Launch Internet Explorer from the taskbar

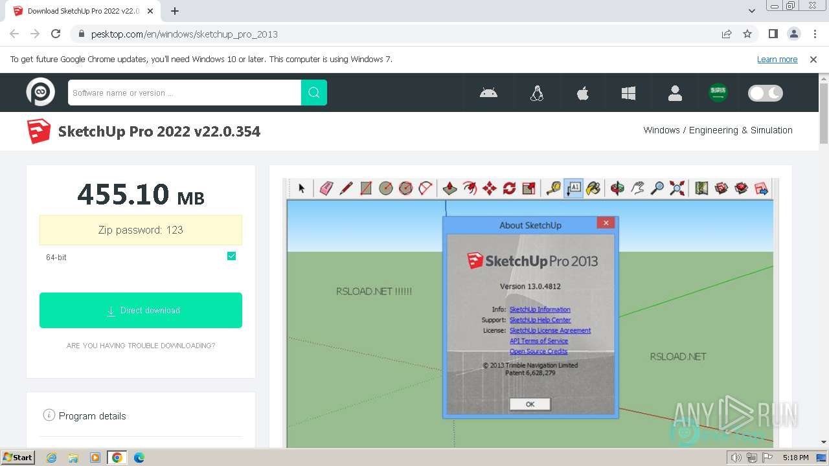pyautogui.click(x=52, y=458)
